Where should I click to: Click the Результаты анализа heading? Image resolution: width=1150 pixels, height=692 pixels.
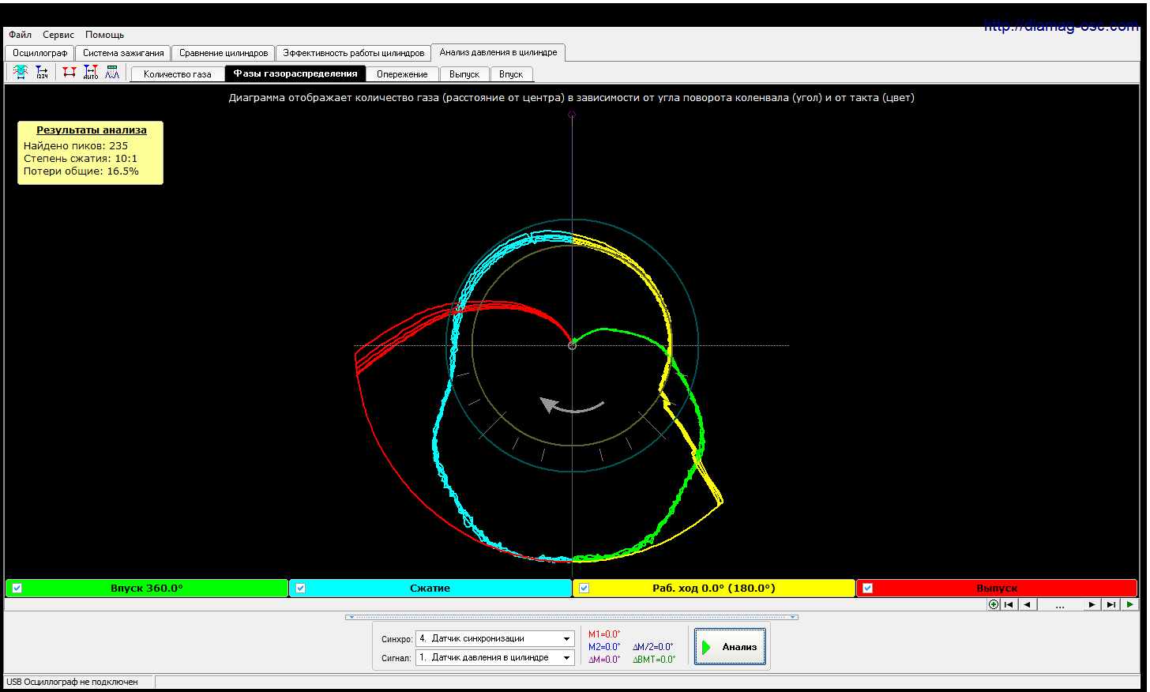(92, 130)
